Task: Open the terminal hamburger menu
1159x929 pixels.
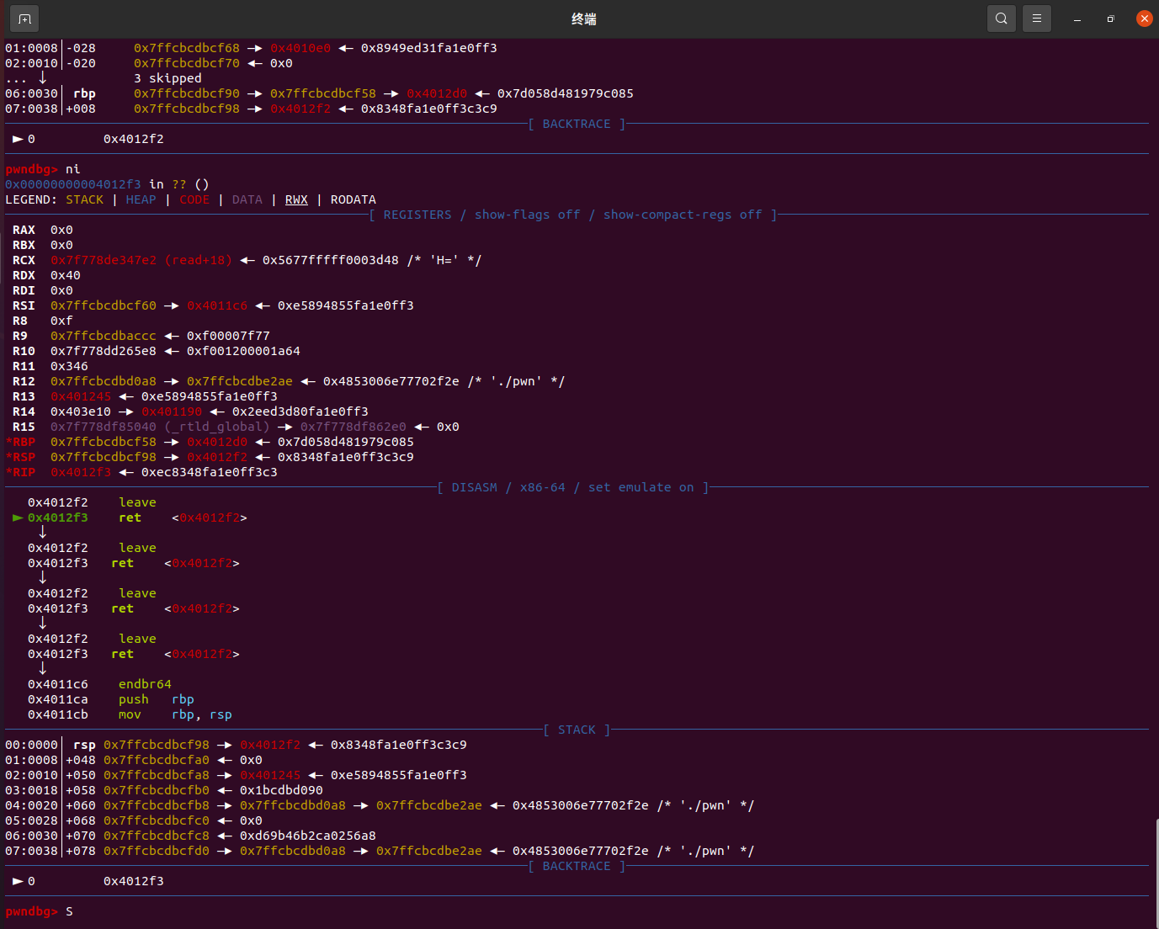Action: click(1036, 19)
